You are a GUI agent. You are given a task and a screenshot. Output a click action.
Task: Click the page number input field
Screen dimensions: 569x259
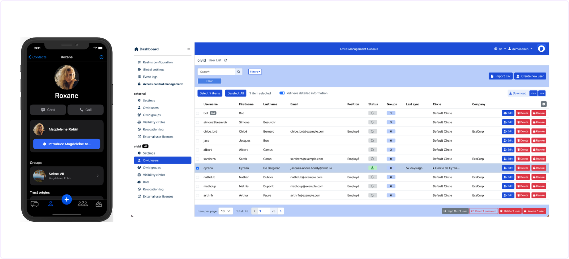(x=264, y=211)
